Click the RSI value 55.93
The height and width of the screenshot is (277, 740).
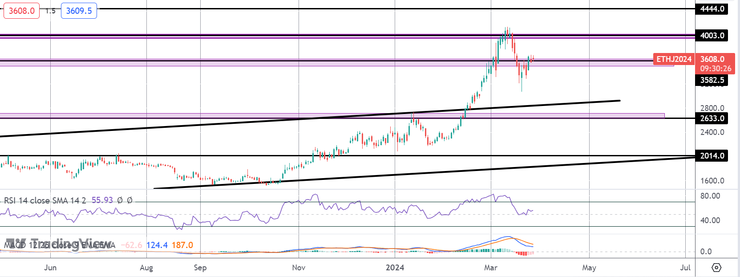click(x=102, y=200)
